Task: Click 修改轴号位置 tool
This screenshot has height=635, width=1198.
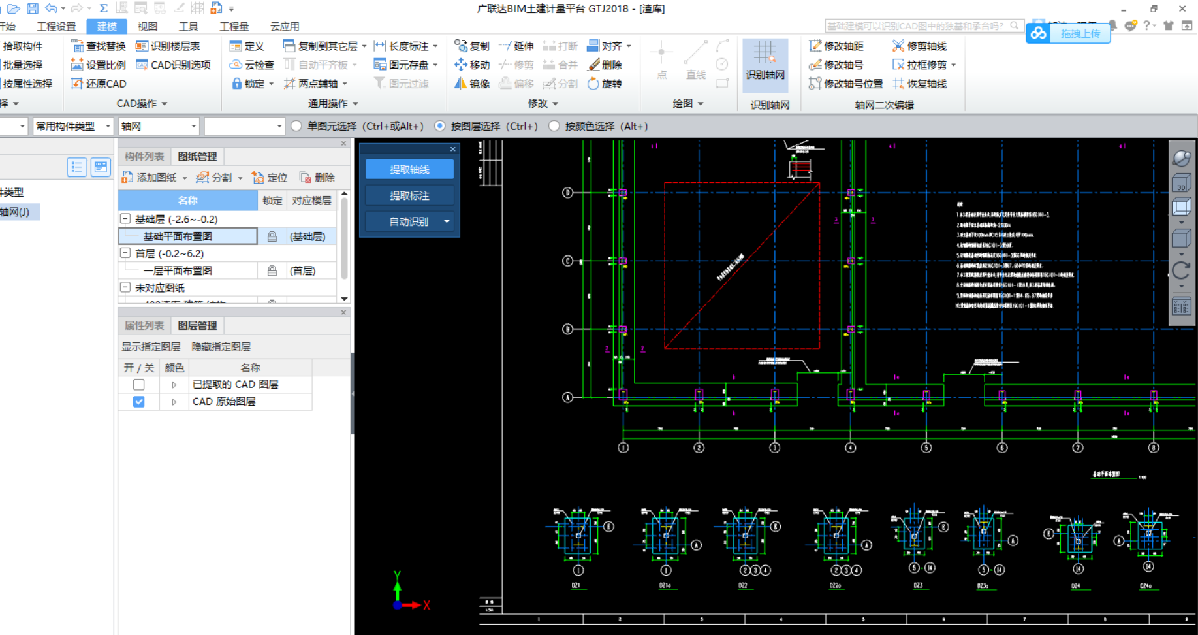Action: pos(845,84)
